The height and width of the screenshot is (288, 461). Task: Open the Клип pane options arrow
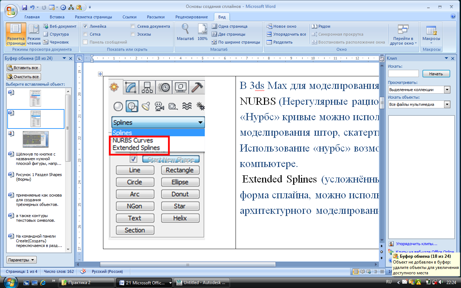[x=447, y=58]
